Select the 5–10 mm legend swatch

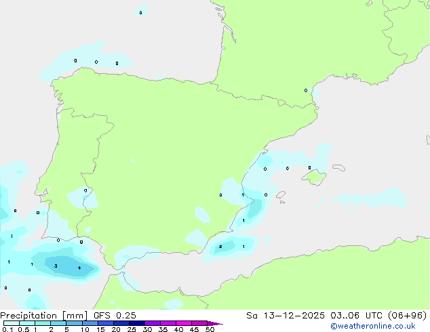click(x=75, y=323)
